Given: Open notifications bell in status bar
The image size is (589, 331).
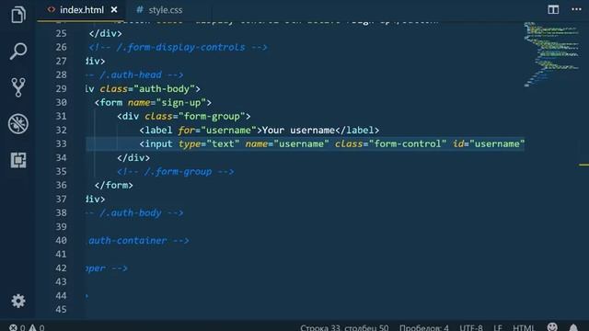Looking at the screenshot, I should point(573,327).
